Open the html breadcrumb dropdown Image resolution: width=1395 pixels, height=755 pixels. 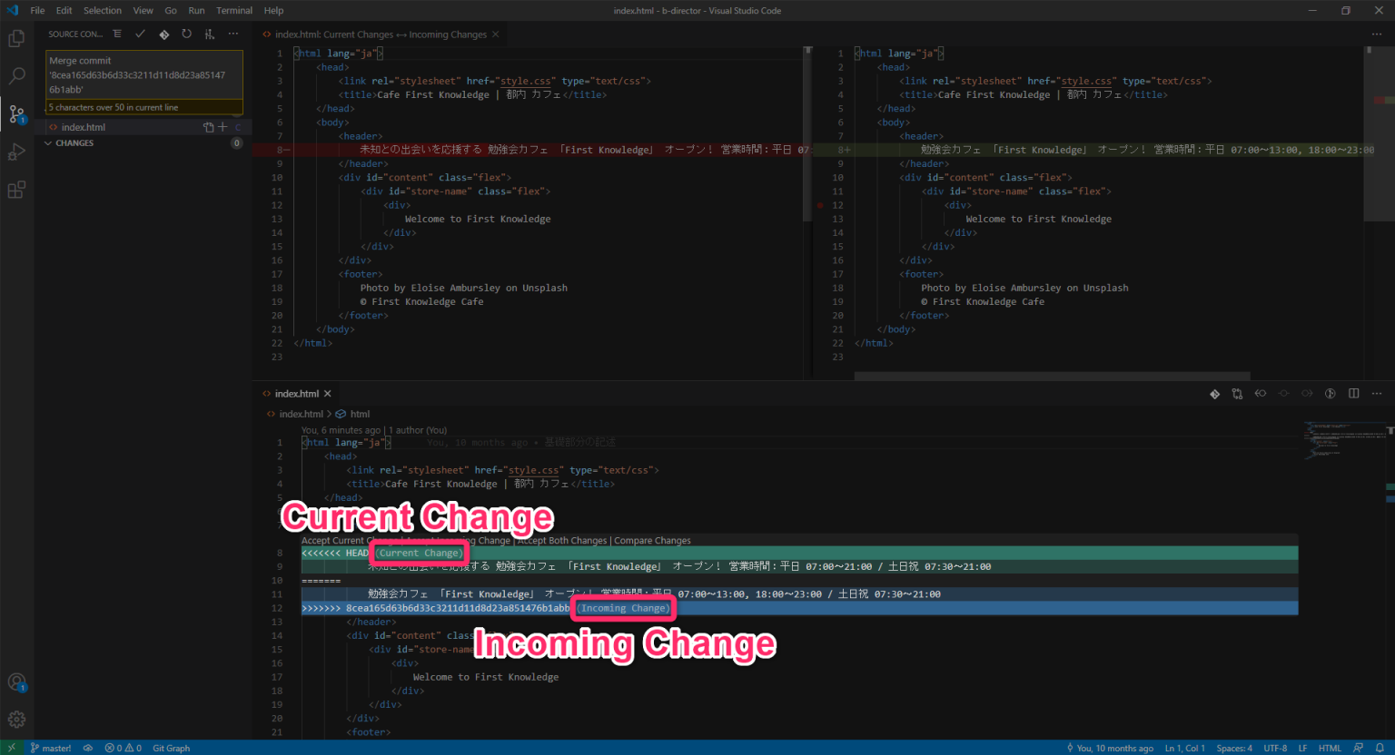click(x=360, y=414)
